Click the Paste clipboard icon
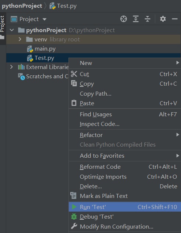The width and height of the screenshot is (181, 233). pos(74,103)
